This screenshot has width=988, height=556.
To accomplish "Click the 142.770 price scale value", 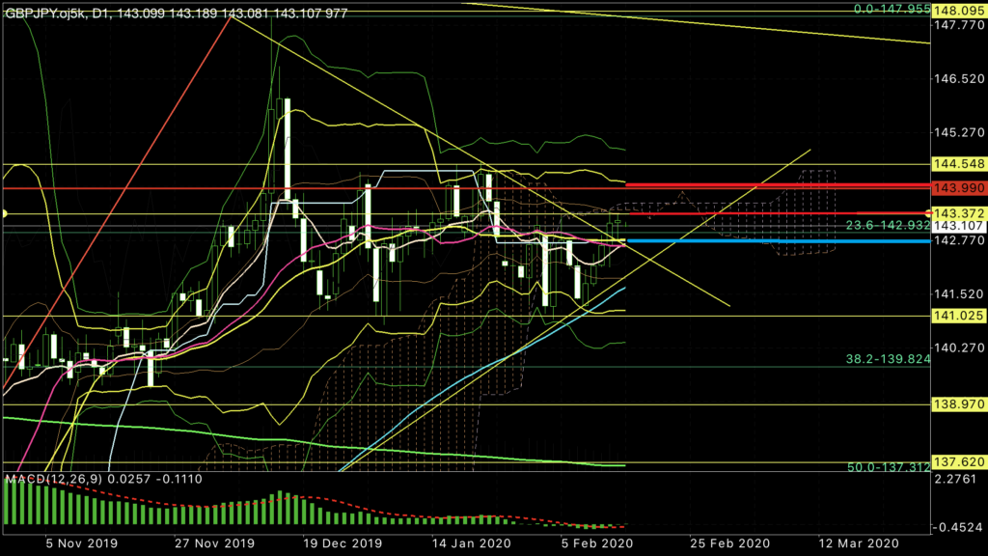I will point(958,240).
